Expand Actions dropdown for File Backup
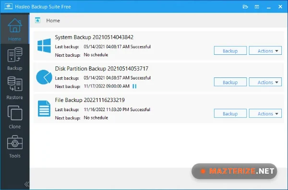288x190 pixels. [x=265, y=114]
